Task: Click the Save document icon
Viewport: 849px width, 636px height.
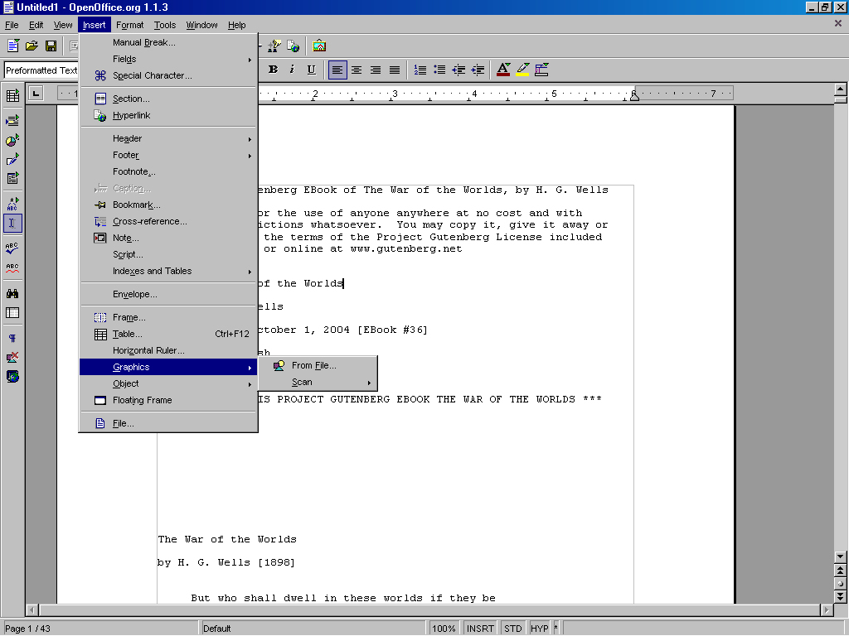Action: [x=51, y=46]
